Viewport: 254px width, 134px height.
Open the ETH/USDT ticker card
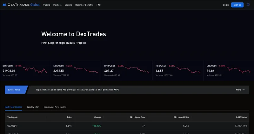(76, 71)
